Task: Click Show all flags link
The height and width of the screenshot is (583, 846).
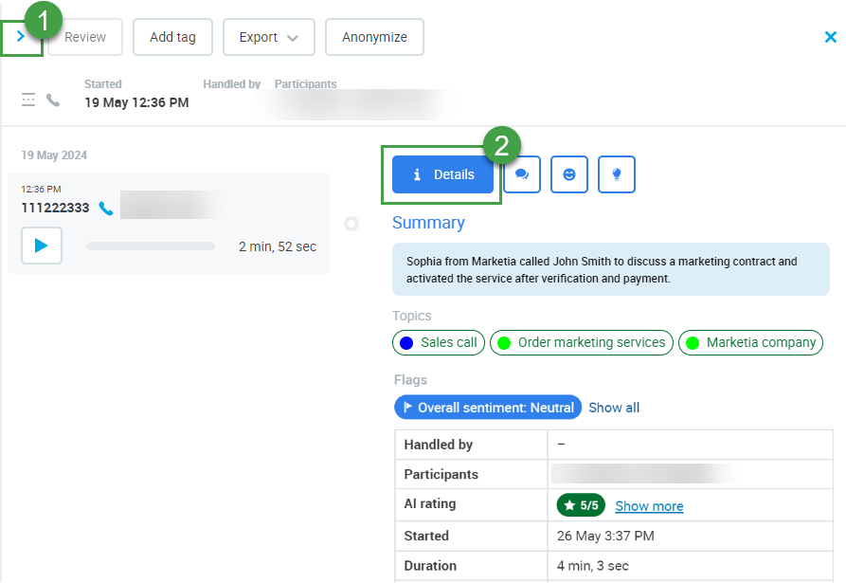Action: point(614,408)
